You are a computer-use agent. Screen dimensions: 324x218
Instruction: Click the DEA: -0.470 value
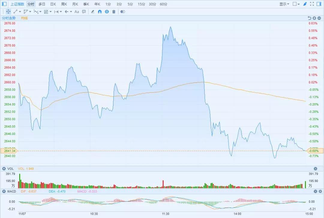pos(57,191)
